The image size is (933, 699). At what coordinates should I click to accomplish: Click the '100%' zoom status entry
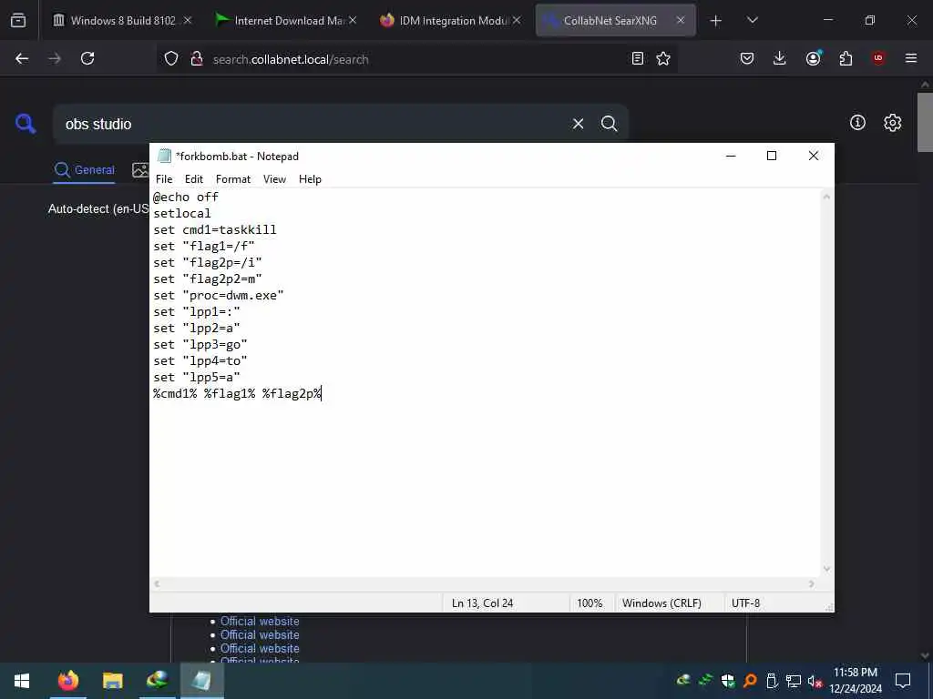click(x=590, y=603)
